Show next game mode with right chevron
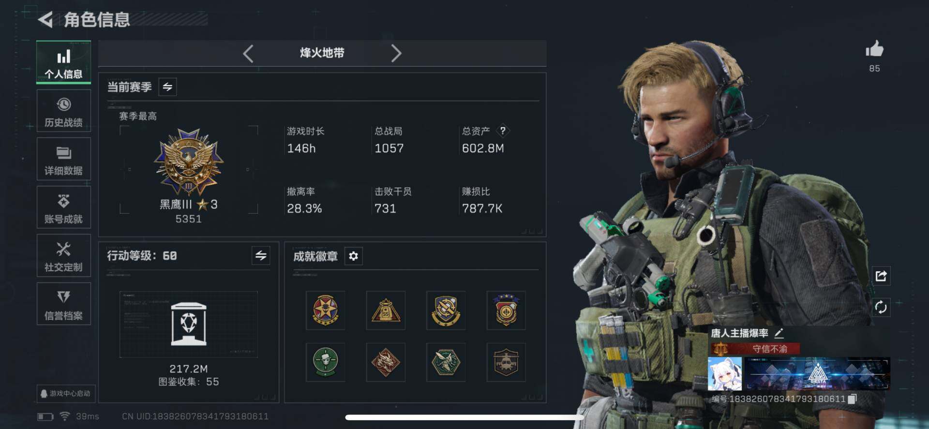This screenshot has height=429, width=929. [396, 53]
